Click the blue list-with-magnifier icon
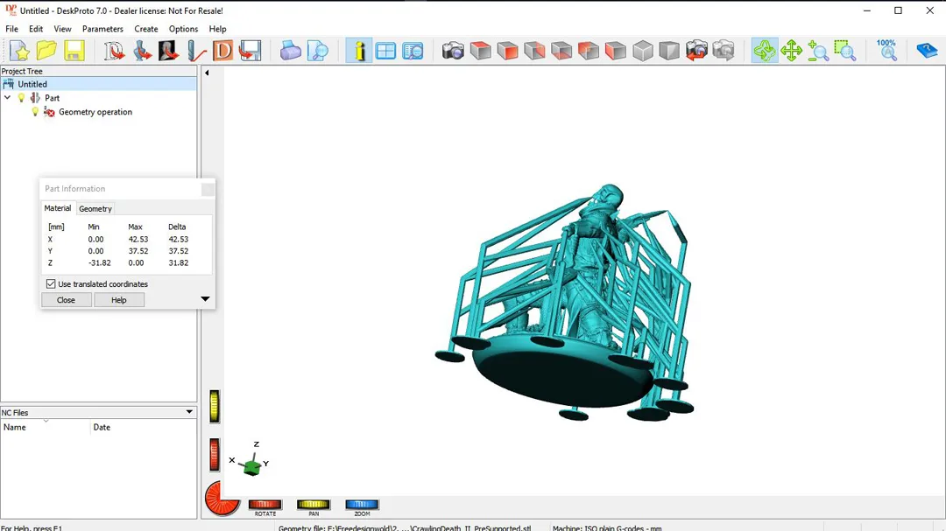This screenshot has height=531, width=946. [413, 51]
